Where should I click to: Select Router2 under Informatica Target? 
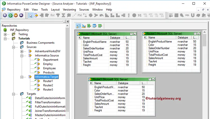(x=48, y=85)
